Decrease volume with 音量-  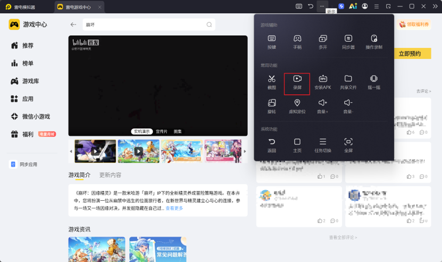[x=348, y=106]
